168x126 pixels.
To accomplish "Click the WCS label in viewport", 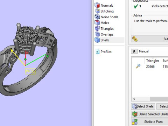I will (30, 71).
